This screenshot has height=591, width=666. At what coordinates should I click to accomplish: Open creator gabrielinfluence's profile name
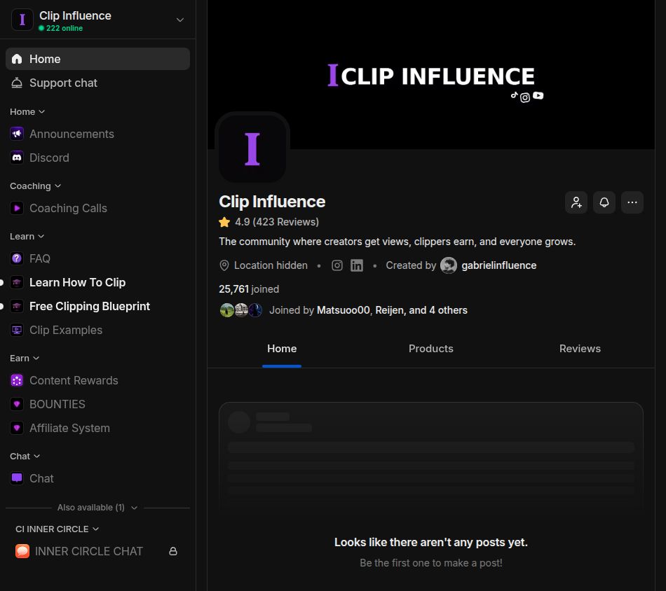pos(499,265)
